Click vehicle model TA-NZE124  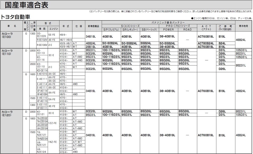pyautogui.click(x=42, y=139)
